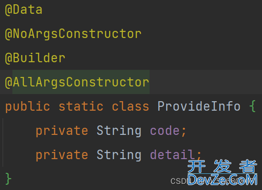
Task: Click the semicolon after code
Action: [x=184, y=132]
